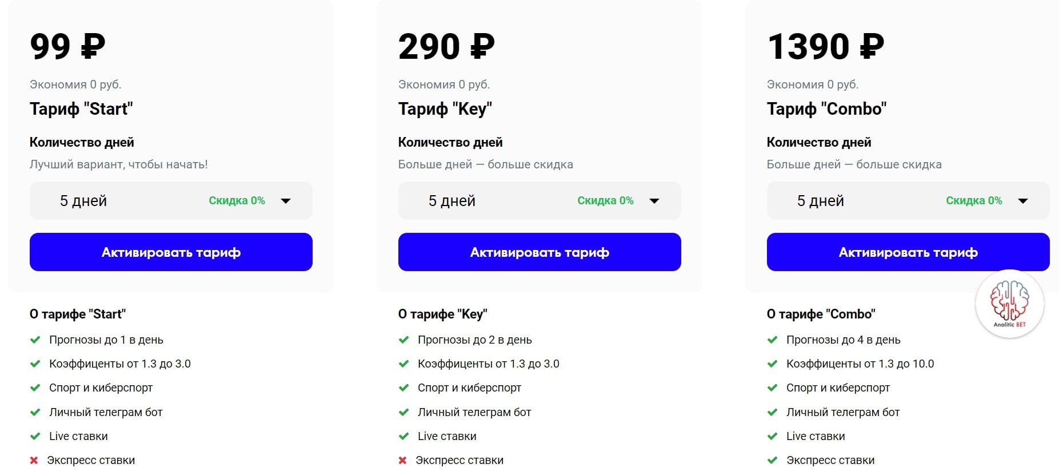Open the days dropdown arrow in the Start tariff
Viewport: 1059px width, 476px height.
coord(286,201)
